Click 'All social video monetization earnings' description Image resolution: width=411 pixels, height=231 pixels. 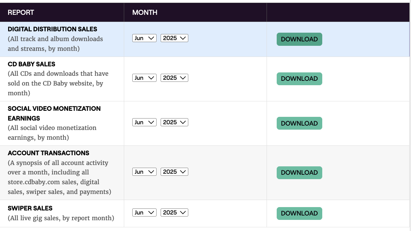[52, 133]
